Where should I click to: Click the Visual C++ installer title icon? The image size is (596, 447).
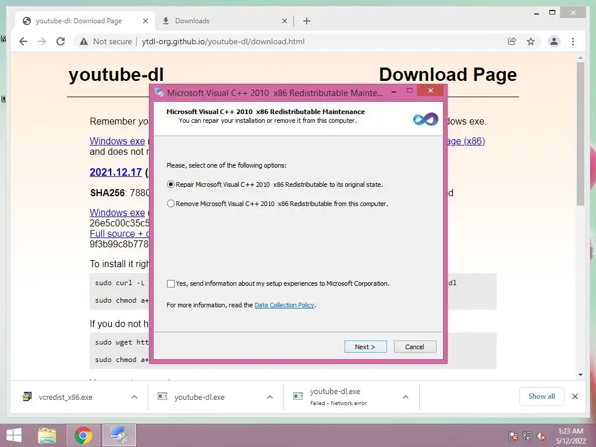tap(159, 93)
